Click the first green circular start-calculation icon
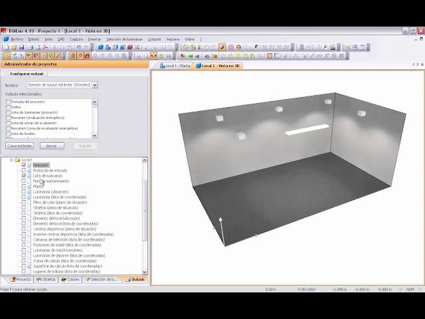 pyautogui.click(x=185, y=47)
